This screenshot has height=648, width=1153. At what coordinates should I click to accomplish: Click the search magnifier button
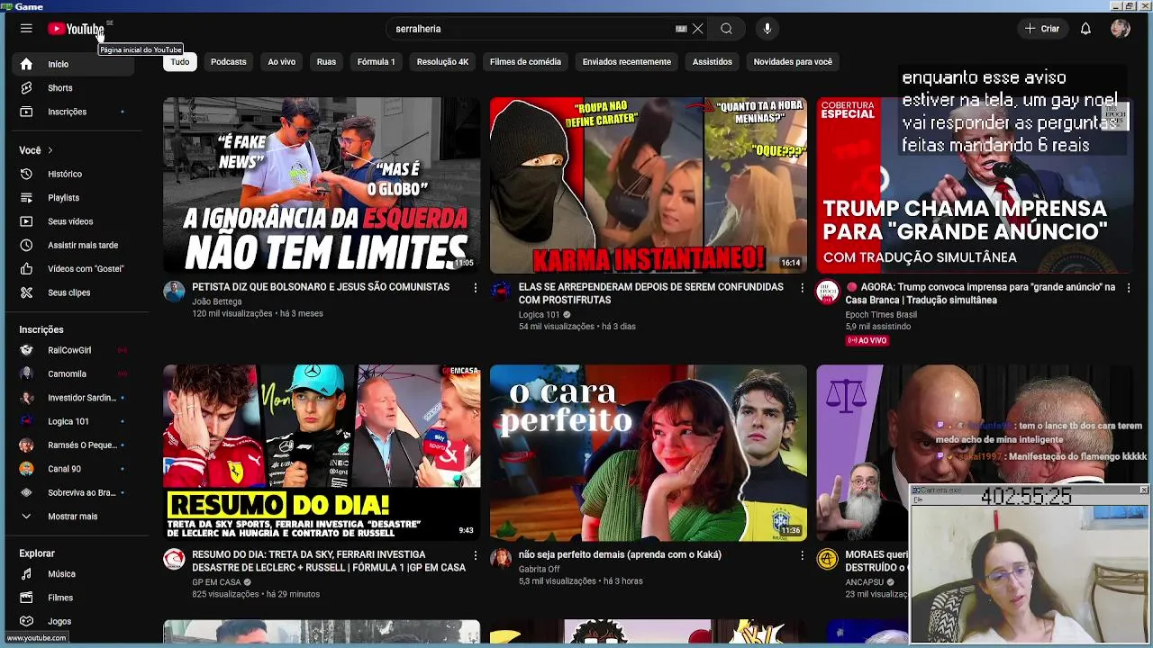point(726,29)
